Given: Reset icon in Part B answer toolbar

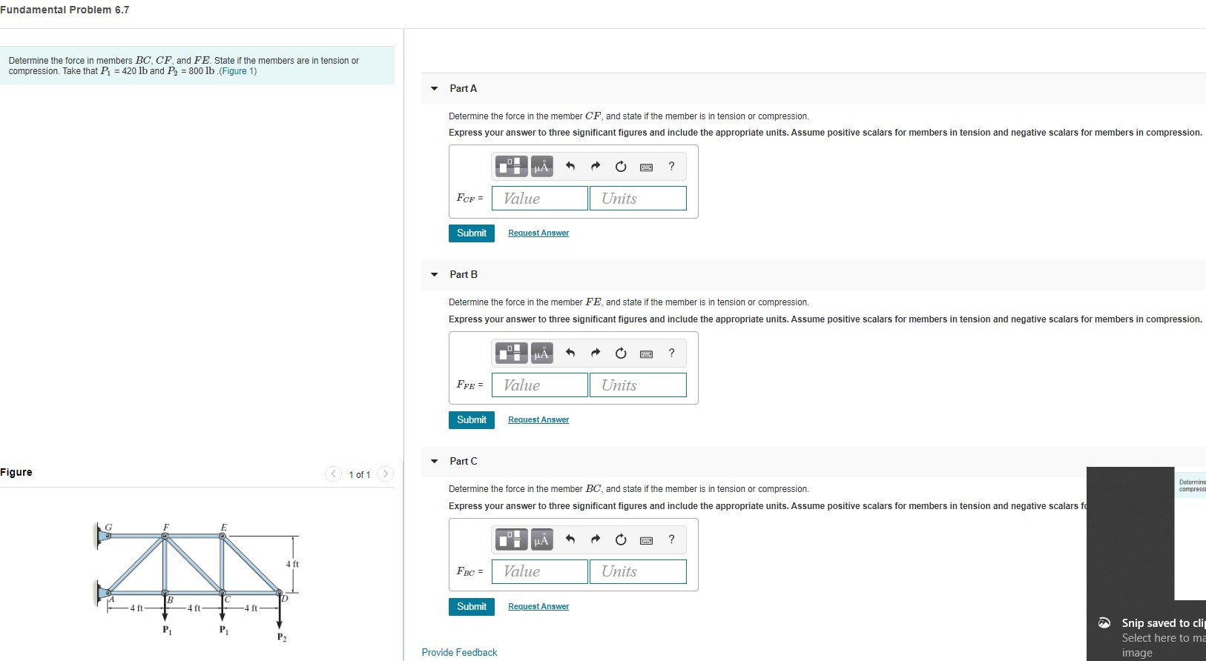Looking at the screenshot, I should pyautogui.click(x=621, y=353).
